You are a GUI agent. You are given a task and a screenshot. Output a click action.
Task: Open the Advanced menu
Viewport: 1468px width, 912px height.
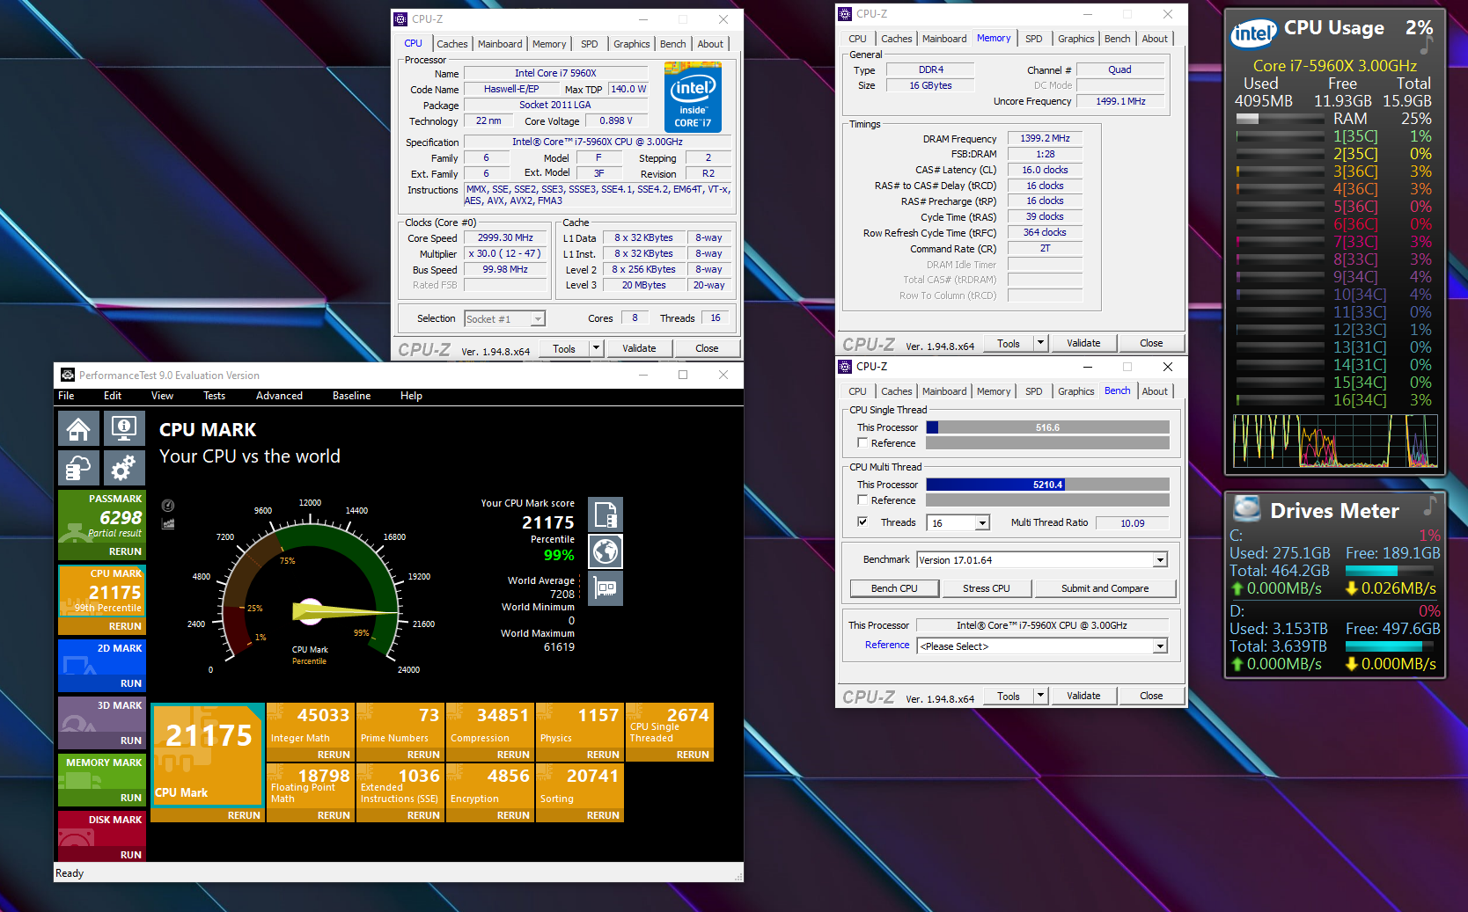click(279, 396)
